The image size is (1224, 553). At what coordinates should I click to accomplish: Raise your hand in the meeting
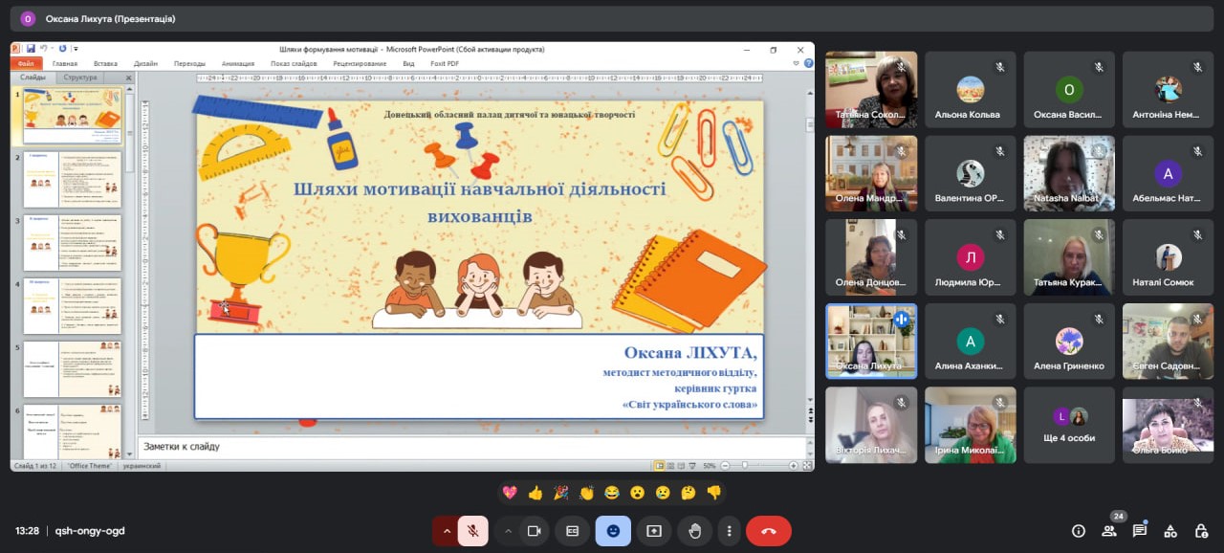(x=695, y=531)
